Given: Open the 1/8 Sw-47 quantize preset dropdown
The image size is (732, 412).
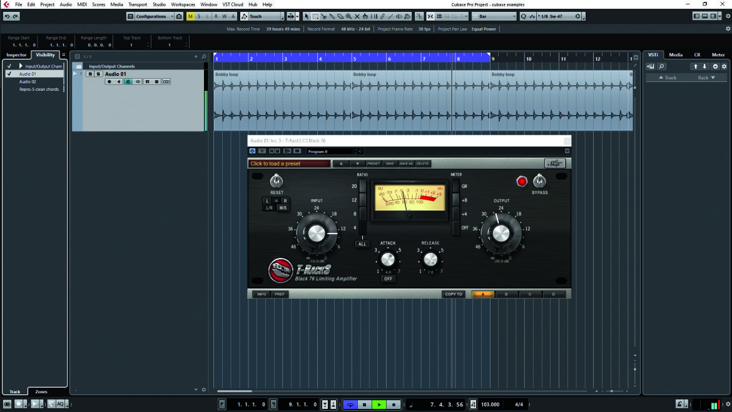Looking at the screenshot, I should 558,16.
